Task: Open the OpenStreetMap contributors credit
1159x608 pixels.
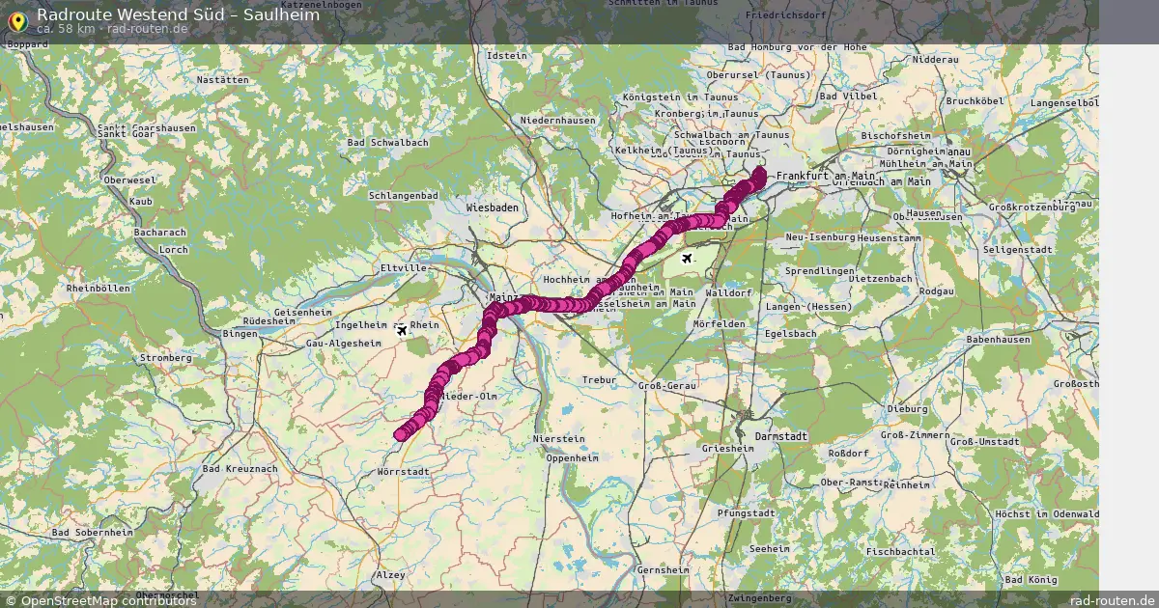Action: tap(100, 600)
